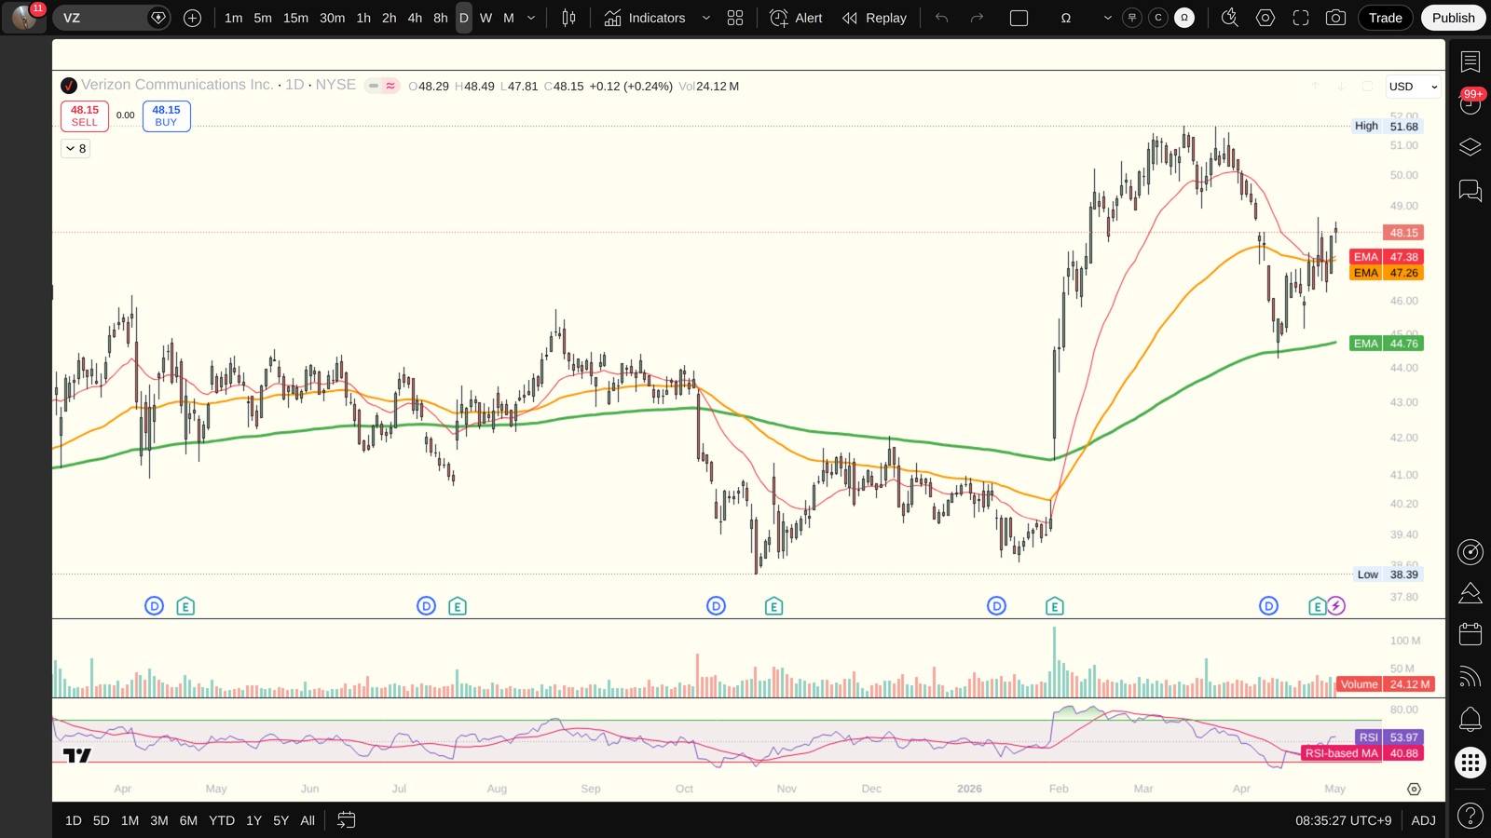Open quick search magnifier icon

click(x=1230, y=18)
